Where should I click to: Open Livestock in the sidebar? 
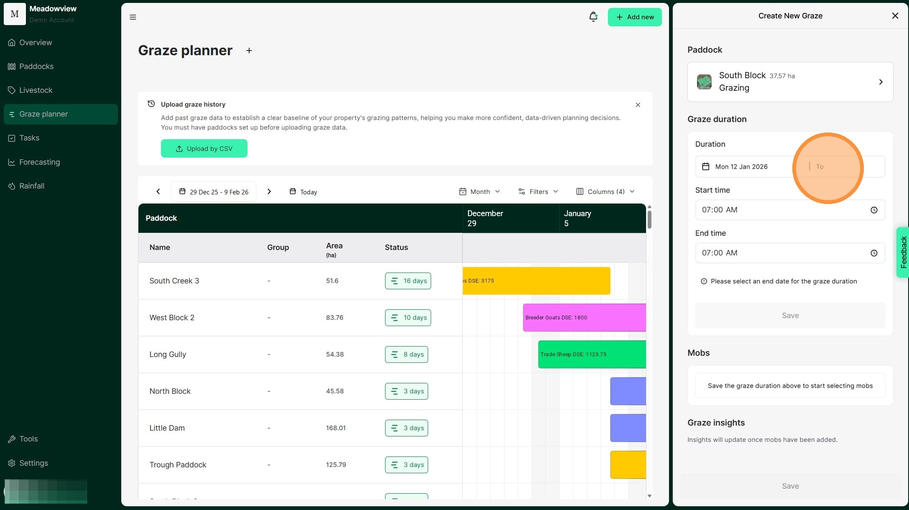pyautogui.click(x=36, y=90)
